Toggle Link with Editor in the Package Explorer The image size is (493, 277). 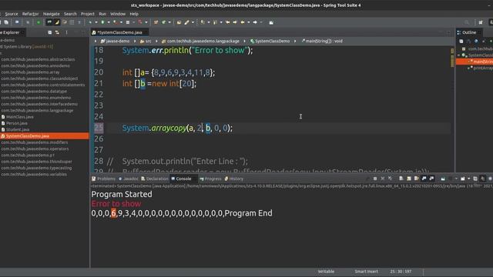(57, 32)
